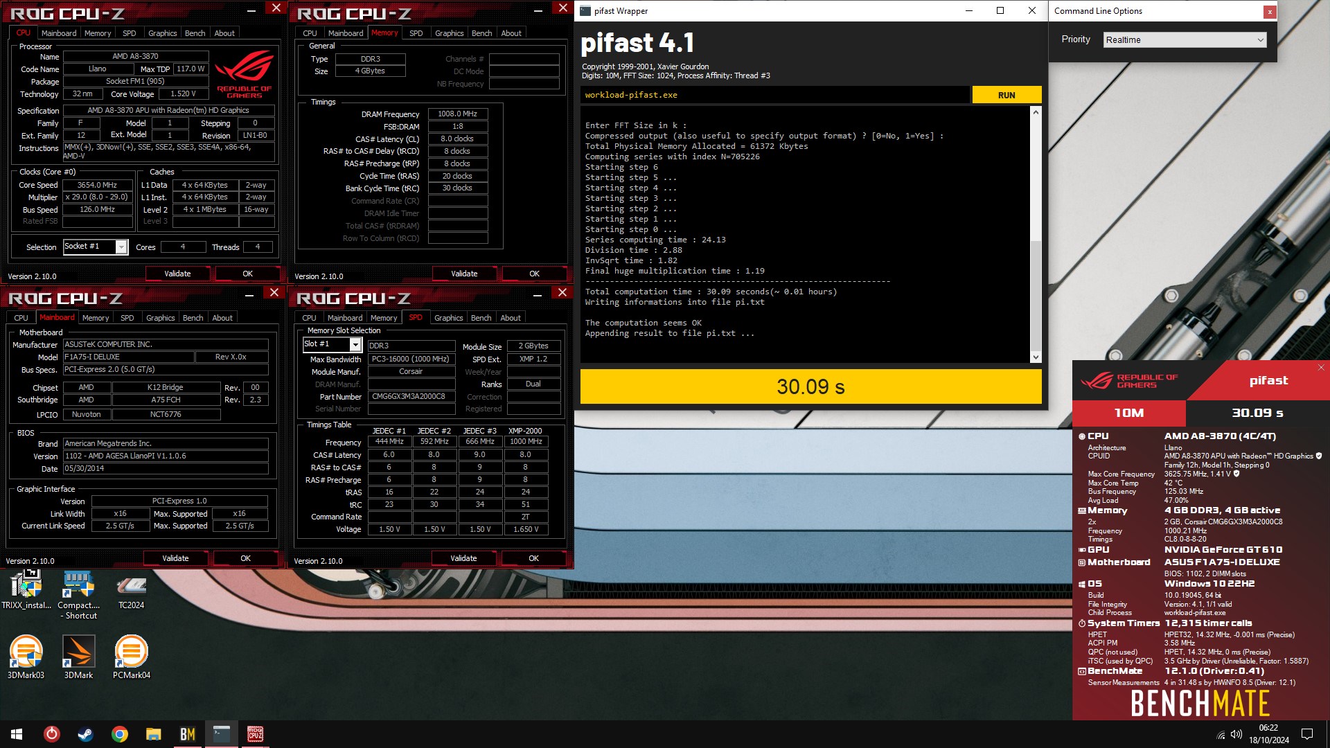Open the notification center icon
This screenshot has width=1330, height=748.
coord(1307,734)
